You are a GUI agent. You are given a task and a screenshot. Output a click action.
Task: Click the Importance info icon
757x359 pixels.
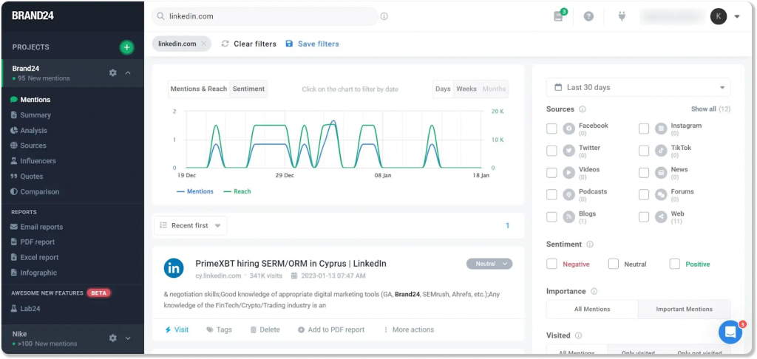coord(594,292)
